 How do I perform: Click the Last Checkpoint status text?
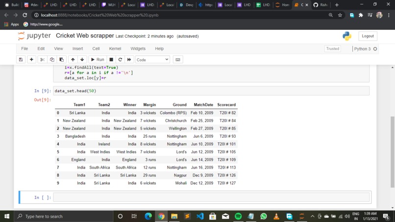coord(145,36)
